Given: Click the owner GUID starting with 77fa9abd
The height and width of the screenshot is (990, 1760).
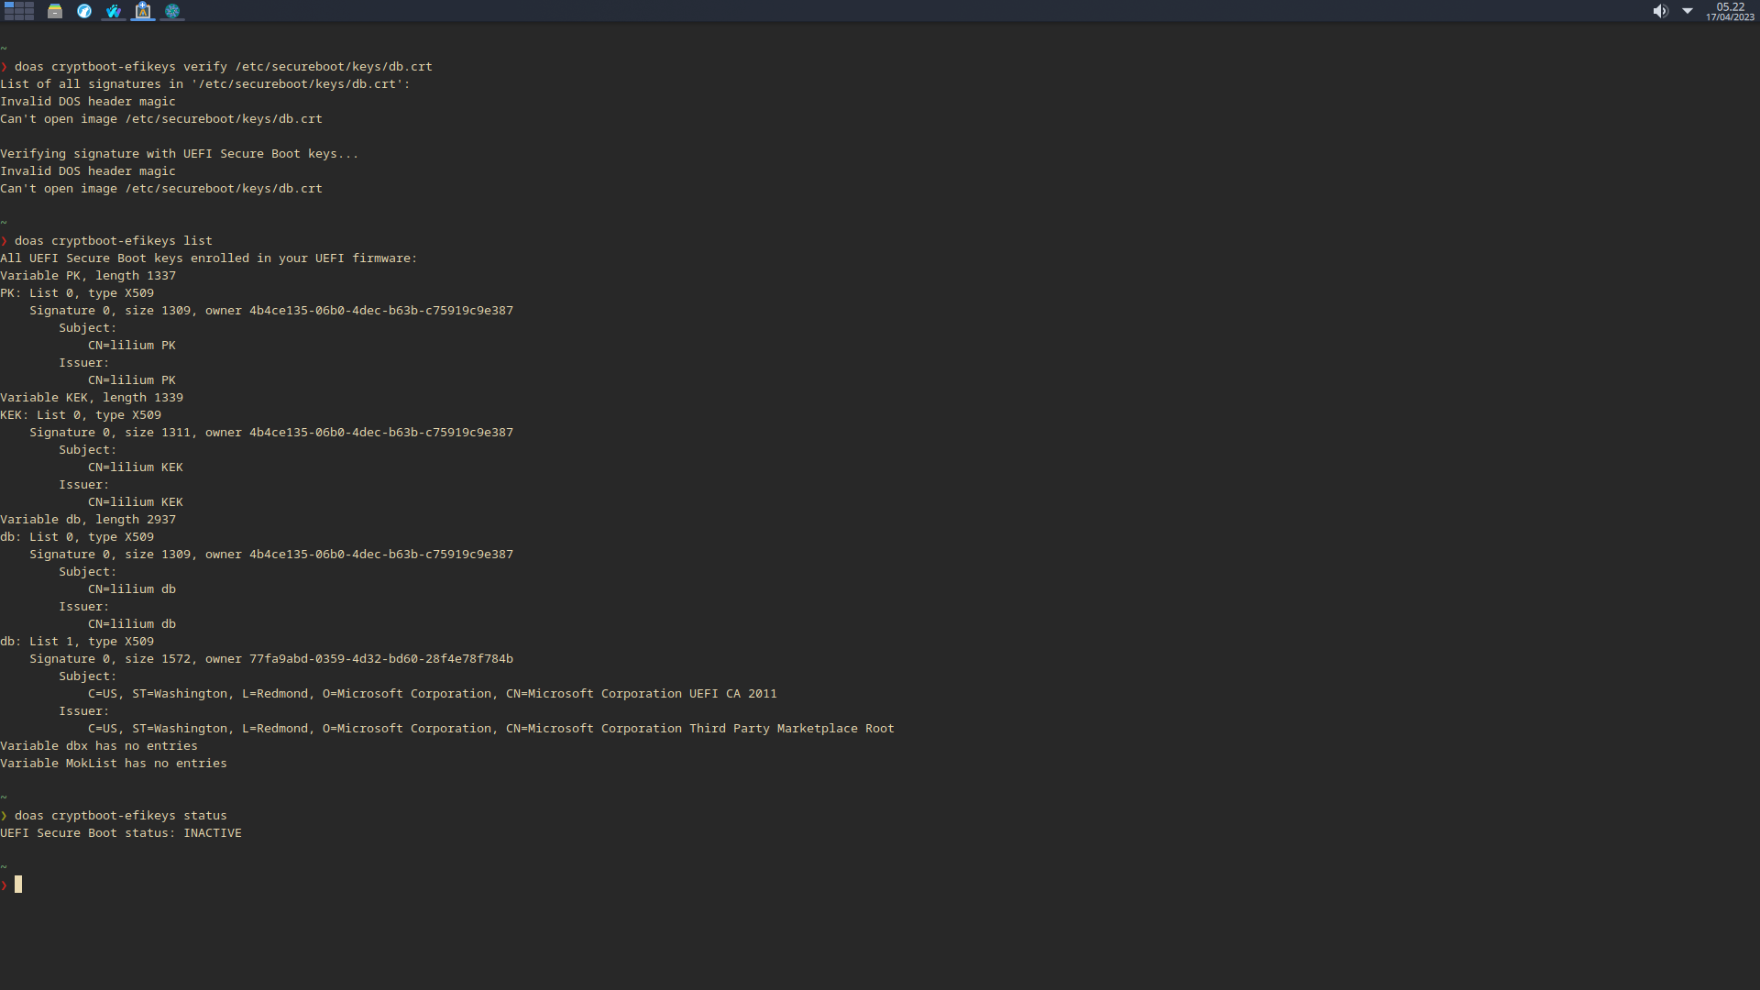Looking at the screenshot, I should (381, 658).
